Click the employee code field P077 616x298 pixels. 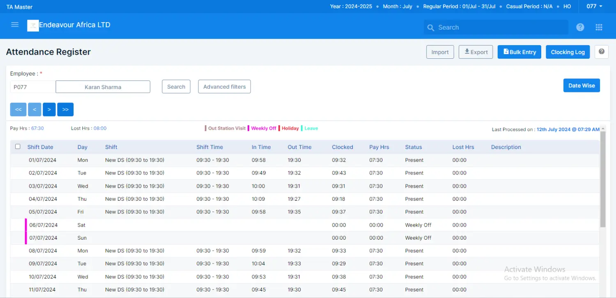32,87
